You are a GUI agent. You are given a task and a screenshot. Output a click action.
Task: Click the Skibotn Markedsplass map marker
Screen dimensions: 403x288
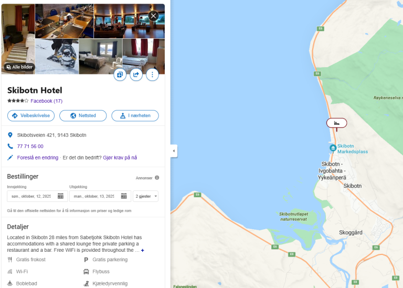pos(333,148)
